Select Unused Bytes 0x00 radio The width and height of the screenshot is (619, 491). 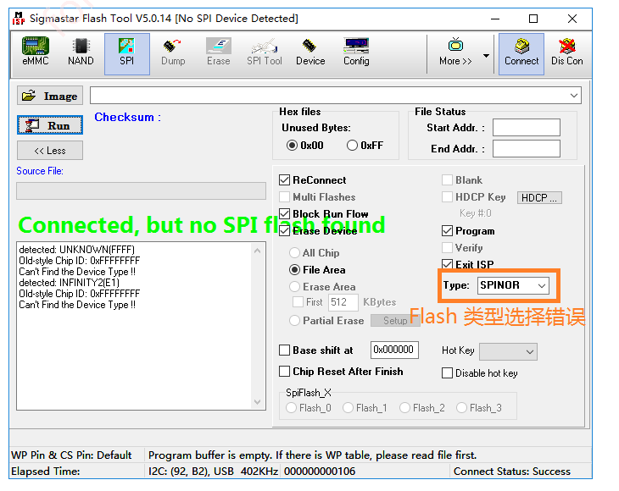coord(293,146)
